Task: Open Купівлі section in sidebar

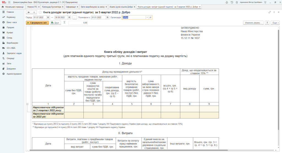Action: (x=10, y=33)
